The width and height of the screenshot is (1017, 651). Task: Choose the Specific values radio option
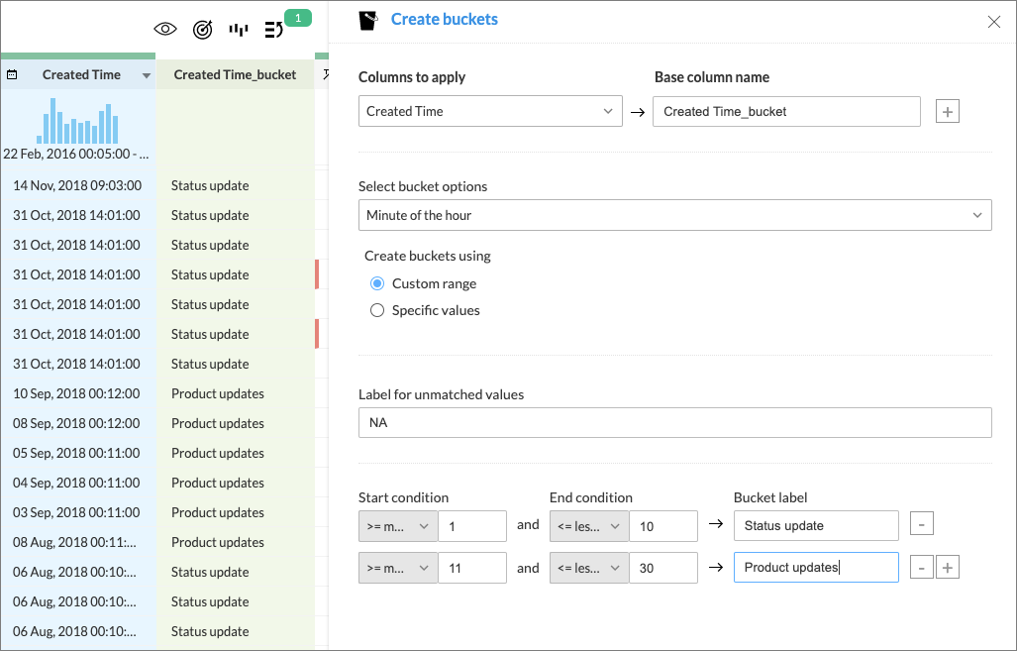click(x=377, y=310)
